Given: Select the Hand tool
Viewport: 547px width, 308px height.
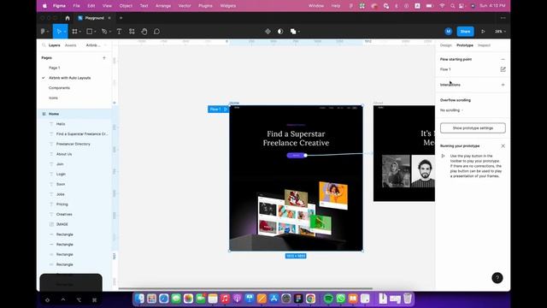Looking at the screenshot, I should (144, 32).
